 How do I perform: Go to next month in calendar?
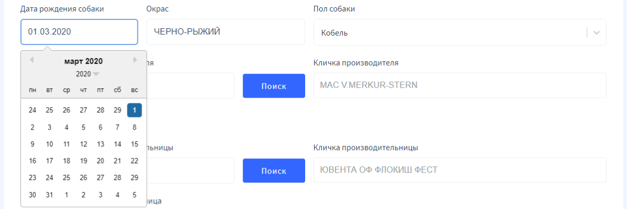pos(135,60)
